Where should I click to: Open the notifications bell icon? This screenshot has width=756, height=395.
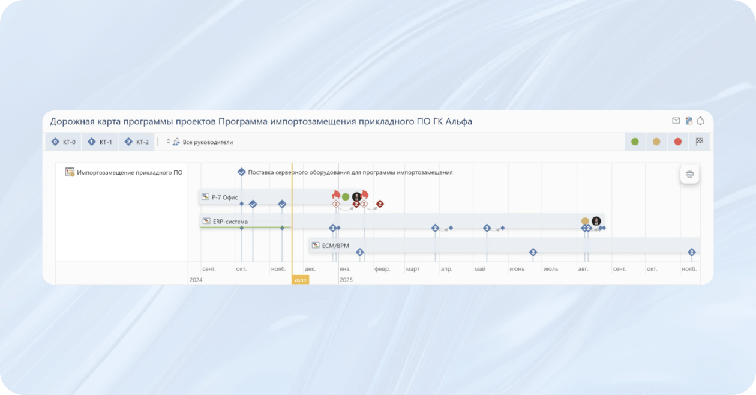[x=701, y=120]
